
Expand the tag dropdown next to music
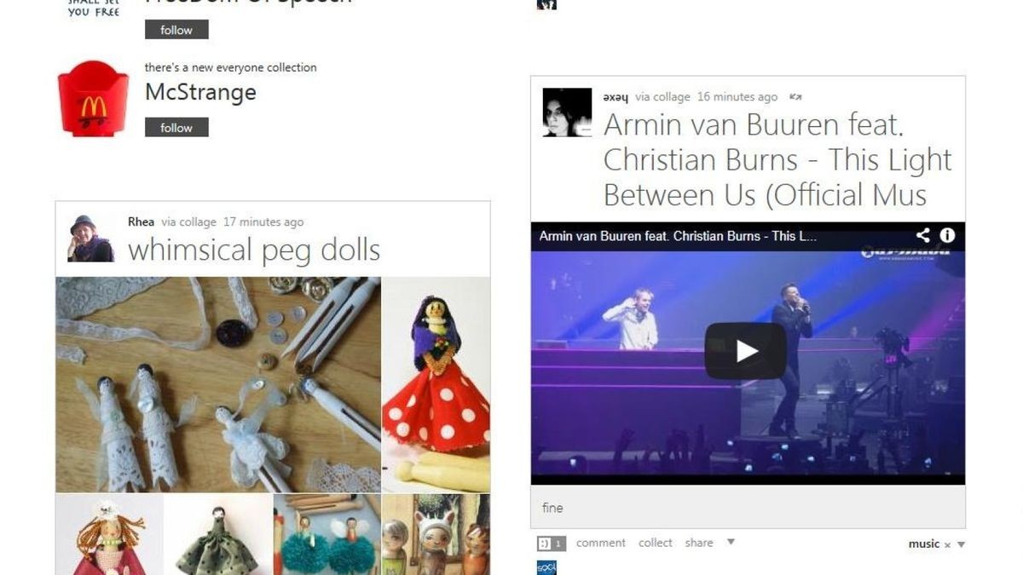961,544
